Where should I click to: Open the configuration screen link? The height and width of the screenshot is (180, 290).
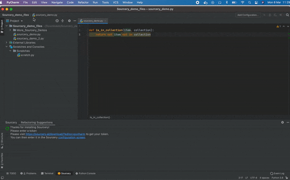(72, 138)
